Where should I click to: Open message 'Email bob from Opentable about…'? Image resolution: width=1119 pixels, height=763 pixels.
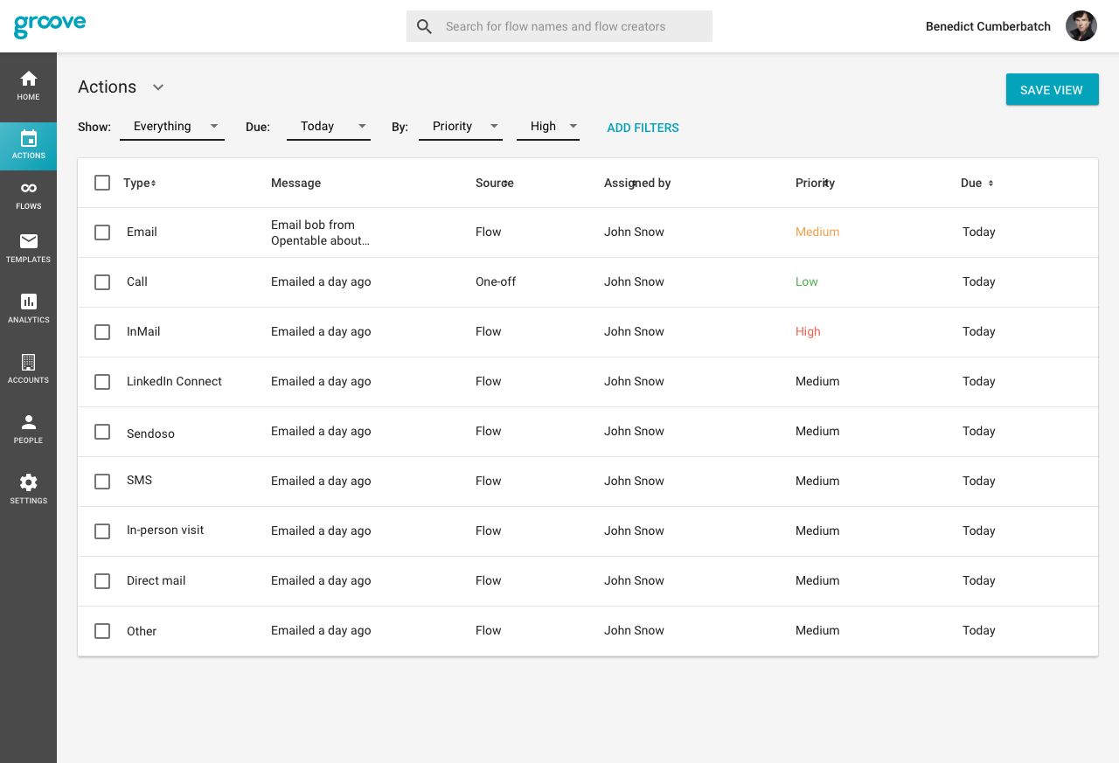coord(320,232)
